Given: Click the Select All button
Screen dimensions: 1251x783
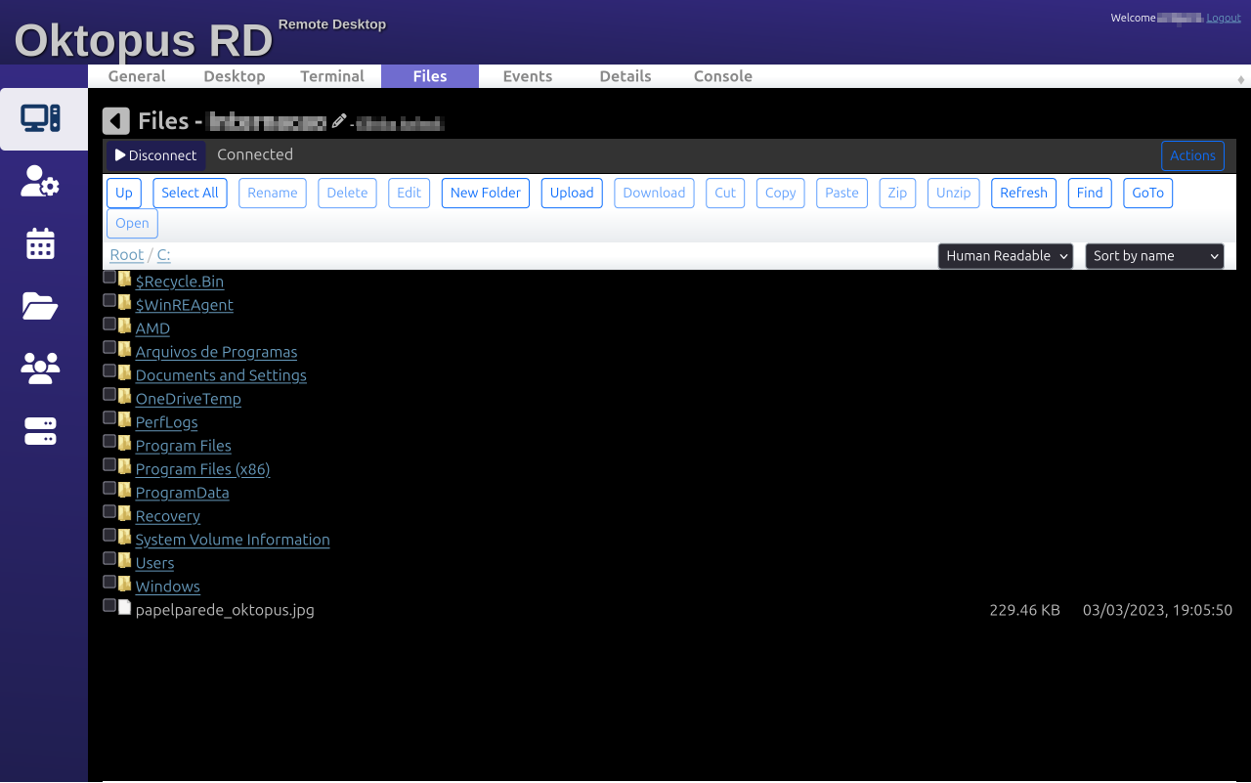Looking at the screenshot, I should pyautogui.click(x=190, y=193).
